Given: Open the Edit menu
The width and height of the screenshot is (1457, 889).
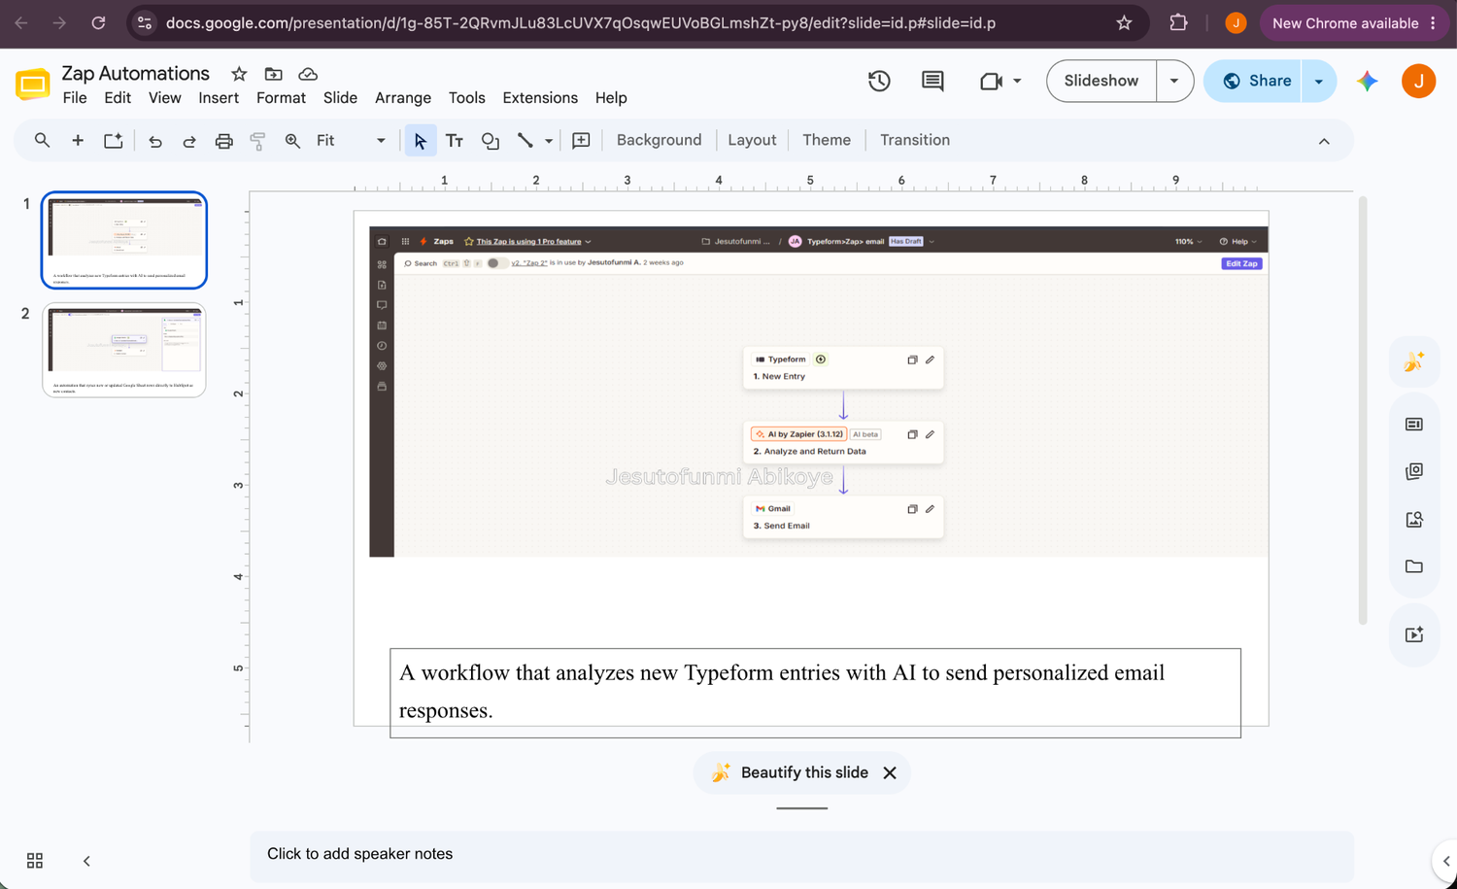Looking at the screenshot, I should click(x=118, y=98).
